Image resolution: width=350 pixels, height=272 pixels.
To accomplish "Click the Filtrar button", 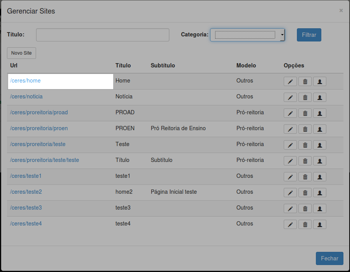I will click(x=309, y=35).
